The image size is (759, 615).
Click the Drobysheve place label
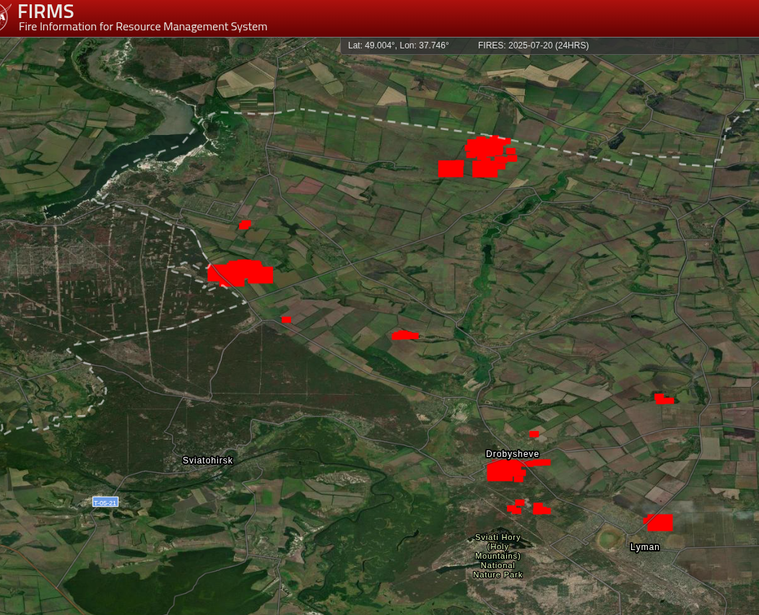tap(512, 454)
